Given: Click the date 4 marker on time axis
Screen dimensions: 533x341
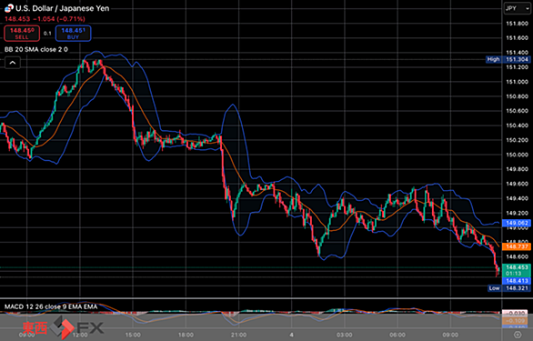Looking at the screenshot, I should pos(291,335).
